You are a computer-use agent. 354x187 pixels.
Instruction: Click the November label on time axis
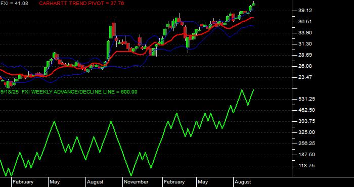[137, 182]
